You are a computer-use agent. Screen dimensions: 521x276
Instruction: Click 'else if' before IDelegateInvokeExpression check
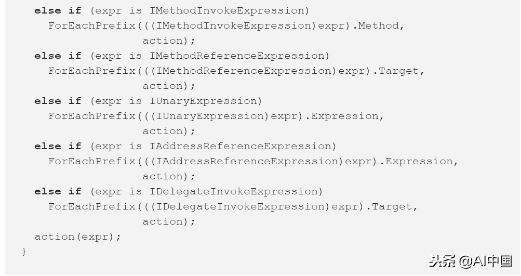pyautogui.click(x=58, y=191)
